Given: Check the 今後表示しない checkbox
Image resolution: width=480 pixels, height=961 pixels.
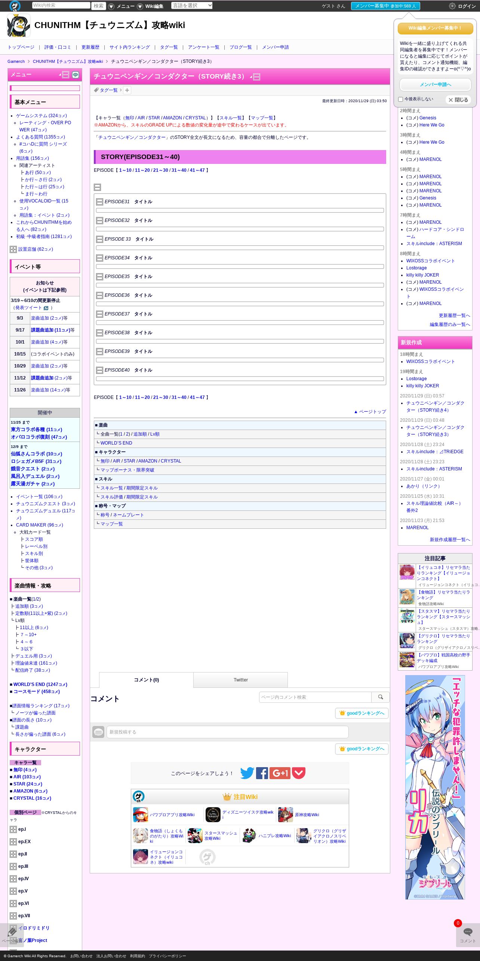Looking at the screenshot, I should pos(401,100).
